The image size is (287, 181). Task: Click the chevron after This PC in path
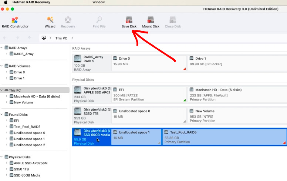[72, 38]
